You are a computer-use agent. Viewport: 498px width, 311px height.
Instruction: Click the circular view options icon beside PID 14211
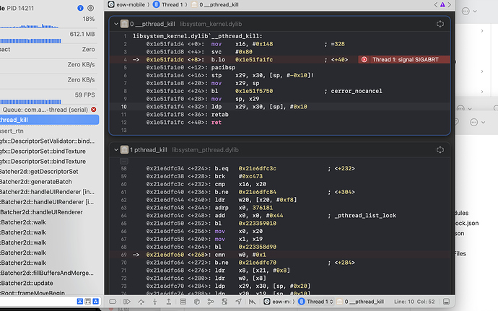click(90, 8)
